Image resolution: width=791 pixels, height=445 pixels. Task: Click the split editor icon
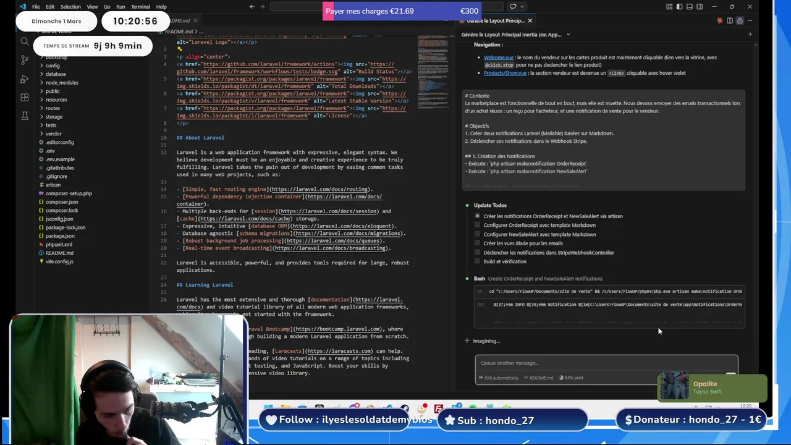coord(729,20)
